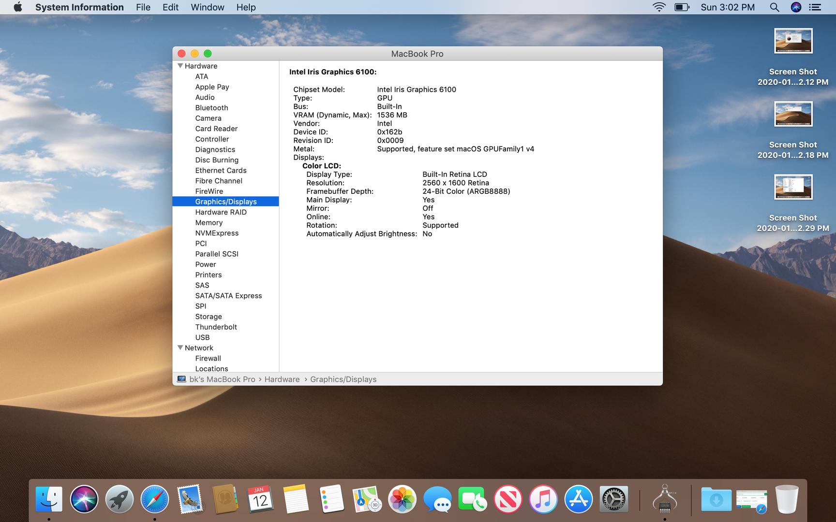Open the Edit menu
836x522 pixels.
click(170, 7)
